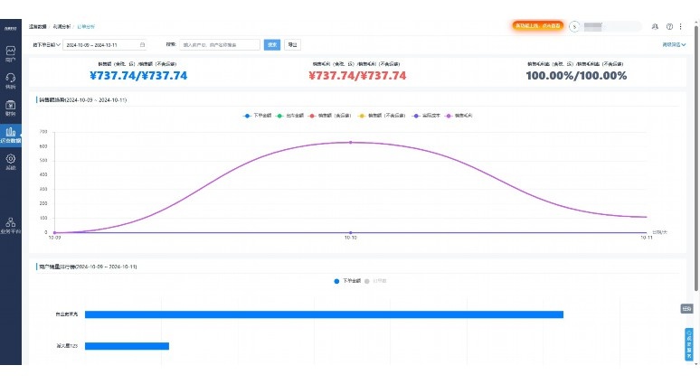
Task: Open the storefront icon in the sidebar
Action: [10, 53]
